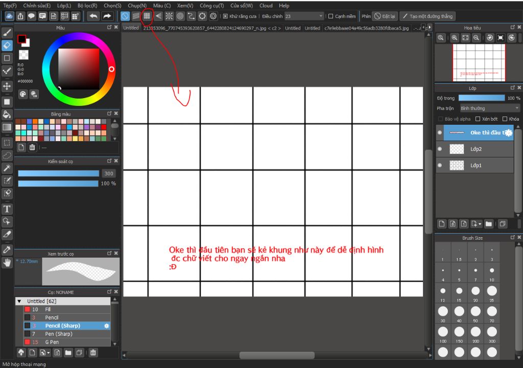Choose brush size preset 70
523x368 pixels.
492,314
